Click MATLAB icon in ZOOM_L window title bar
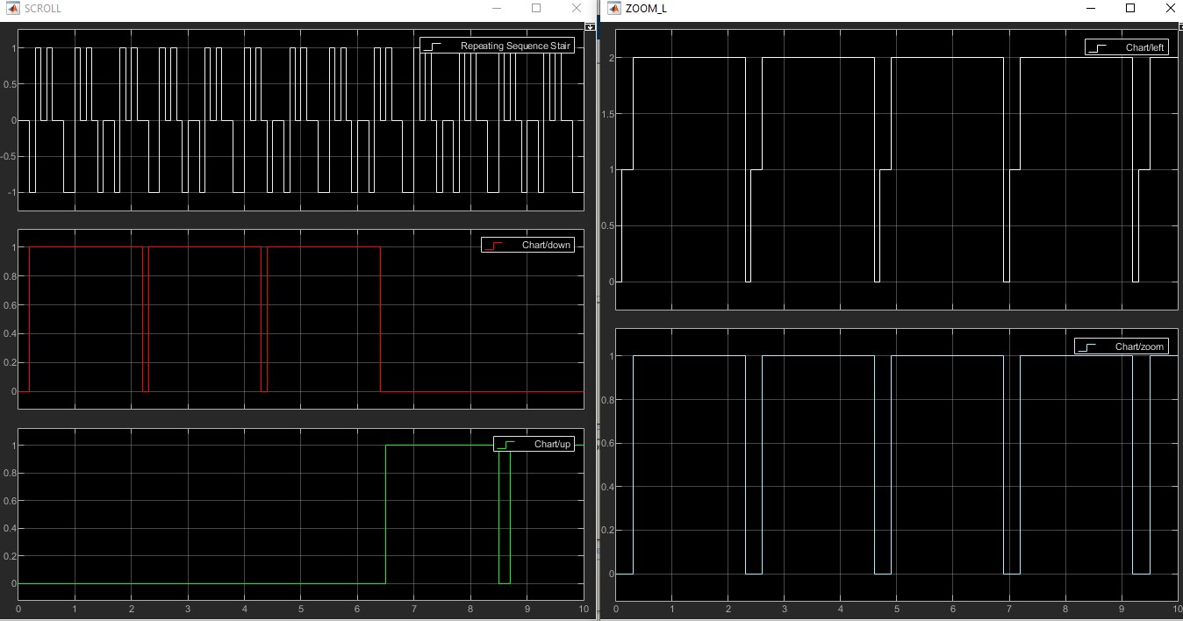1183x621 pixels. pos(613,8)
